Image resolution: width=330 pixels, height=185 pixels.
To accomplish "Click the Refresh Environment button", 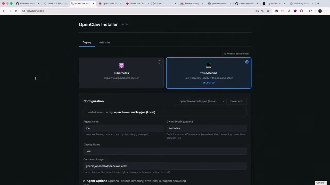I will coord(237,54).
